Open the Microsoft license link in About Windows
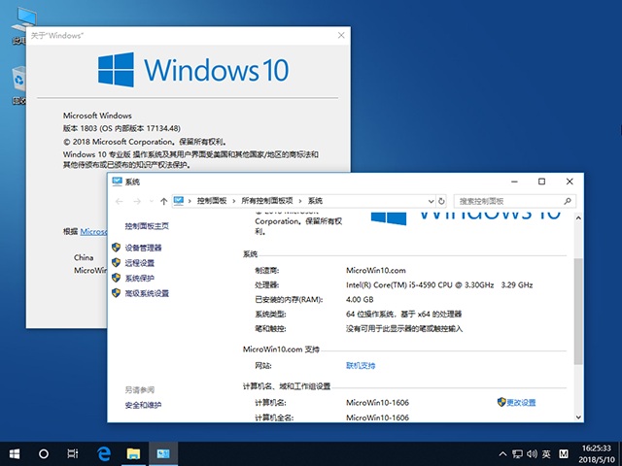The image size is (622, 466). coord(93,231)
